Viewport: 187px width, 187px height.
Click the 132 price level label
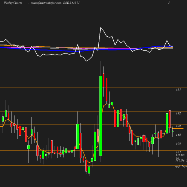(178, 113)
